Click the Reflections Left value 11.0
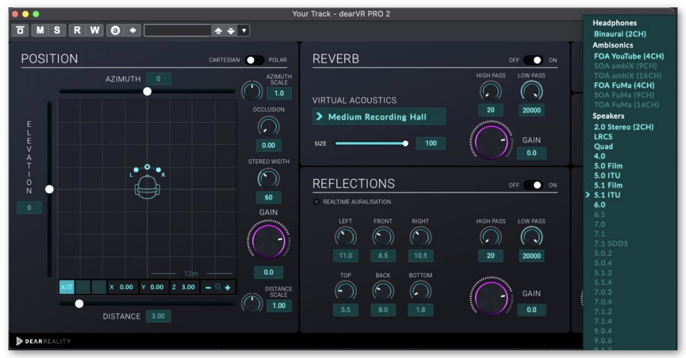 (x=345, y=256)
